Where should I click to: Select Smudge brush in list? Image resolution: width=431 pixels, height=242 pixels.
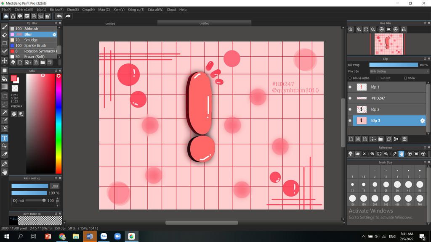point(33,40)
